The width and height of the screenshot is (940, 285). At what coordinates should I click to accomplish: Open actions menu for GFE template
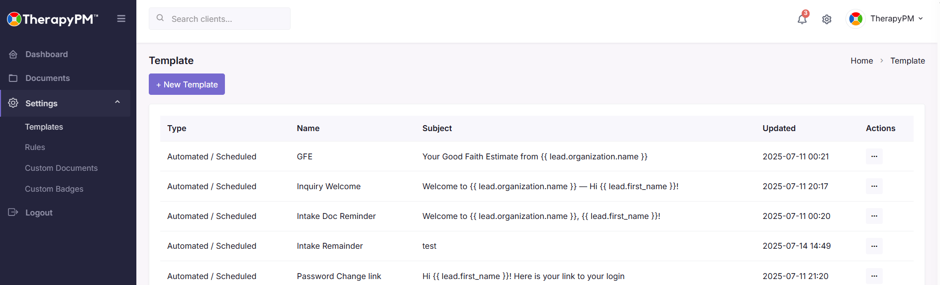[x=874, y=156]
